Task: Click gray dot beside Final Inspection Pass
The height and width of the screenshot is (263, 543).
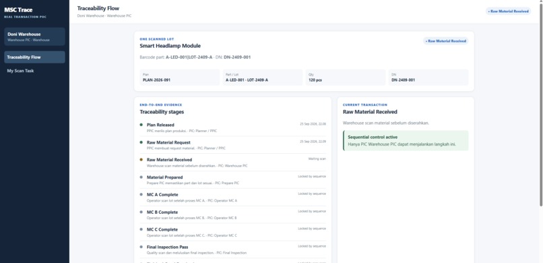Action: coord(141,247)
